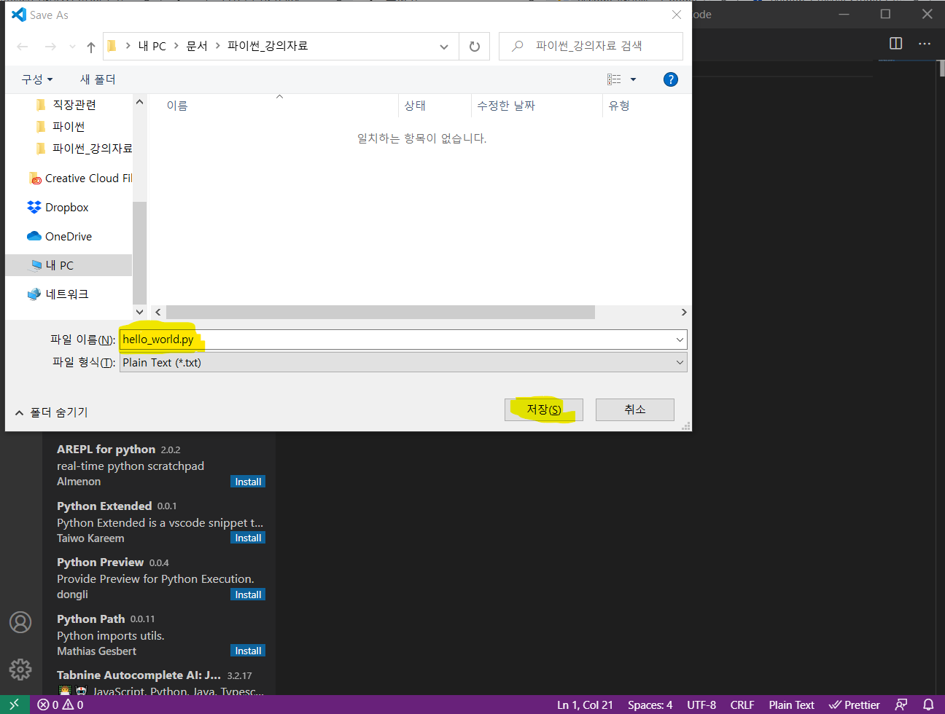
Task: Sort by 상태 column header
Action: (x=415, y=106)
